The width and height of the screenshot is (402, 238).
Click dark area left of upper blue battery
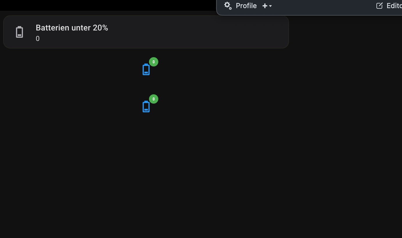click(87, 70)
